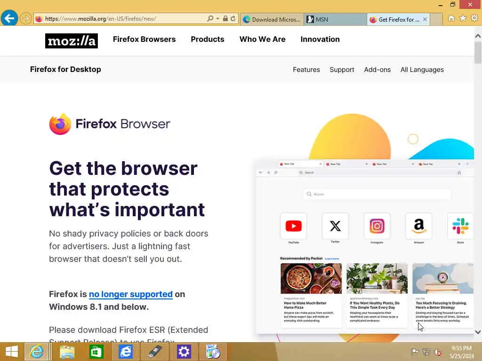Click the pizza article thumbnail
The height and width of the screenshot is (361, 482).
(311, 278)
